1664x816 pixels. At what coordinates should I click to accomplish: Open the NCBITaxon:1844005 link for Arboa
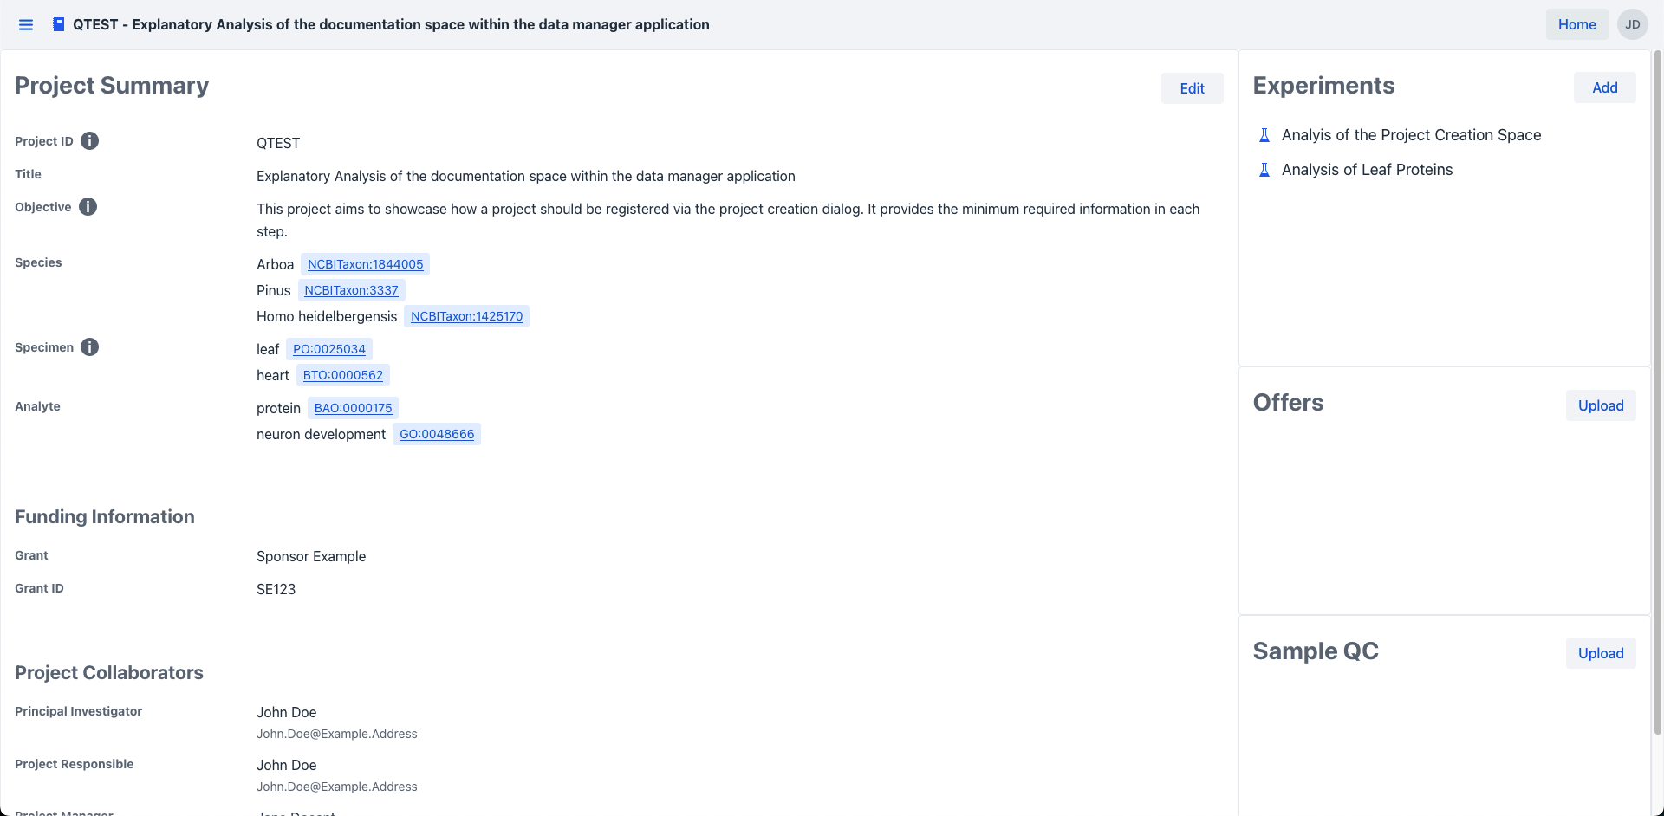point(365,264)
